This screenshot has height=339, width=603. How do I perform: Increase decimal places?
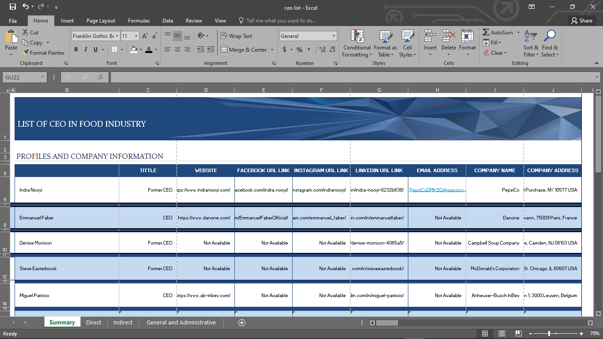[322, 49]
